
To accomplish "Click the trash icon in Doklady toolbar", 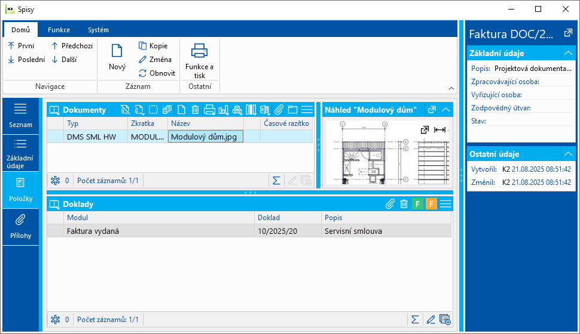I will point(404,204).
